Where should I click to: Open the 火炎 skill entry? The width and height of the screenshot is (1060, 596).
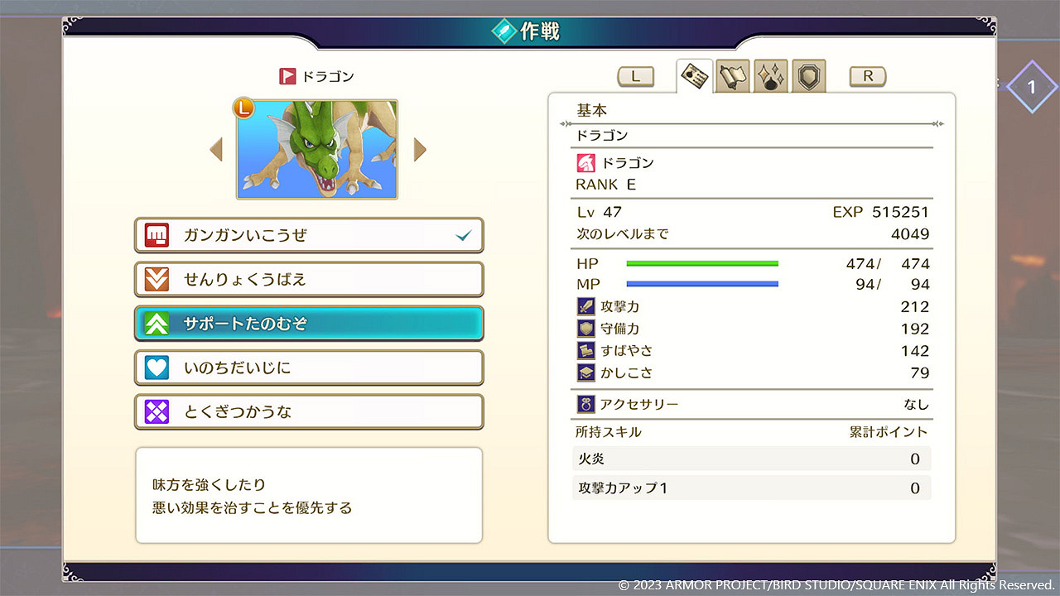(x=751, y=459)
